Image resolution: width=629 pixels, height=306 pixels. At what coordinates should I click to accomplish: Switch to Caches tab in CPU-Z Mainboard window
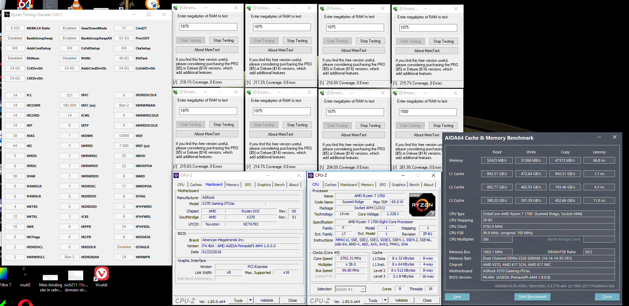click(x=196, y=185)
